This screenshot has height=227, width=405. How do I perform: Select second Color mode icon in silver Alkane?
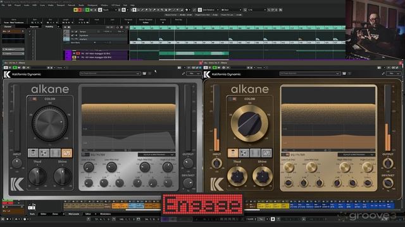[x=44, y=153]
